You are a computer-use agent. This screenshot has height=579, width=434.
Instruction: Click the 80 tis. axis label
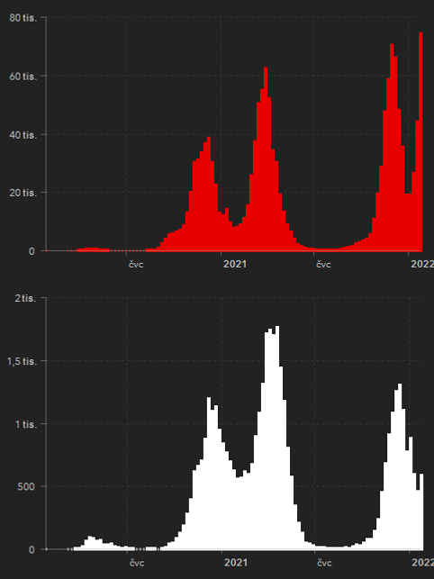coord(23,18)
